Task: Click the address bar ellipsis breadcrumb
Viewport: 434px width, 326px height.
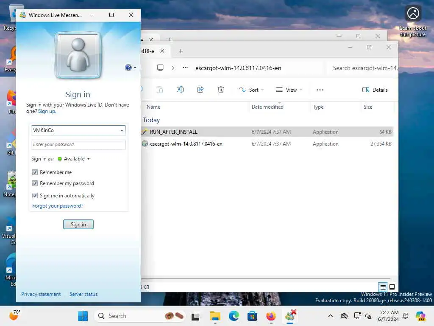Action: tap(185, 67)
